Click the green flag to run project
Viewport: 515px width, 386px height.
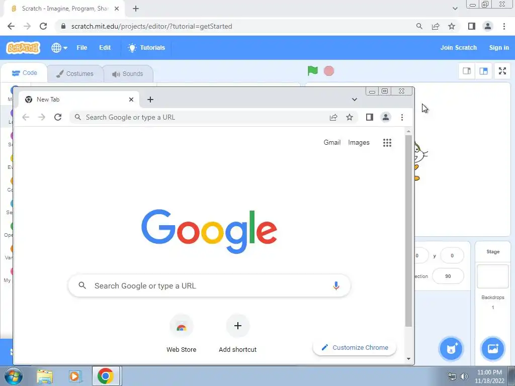click(x=313, y=70)
